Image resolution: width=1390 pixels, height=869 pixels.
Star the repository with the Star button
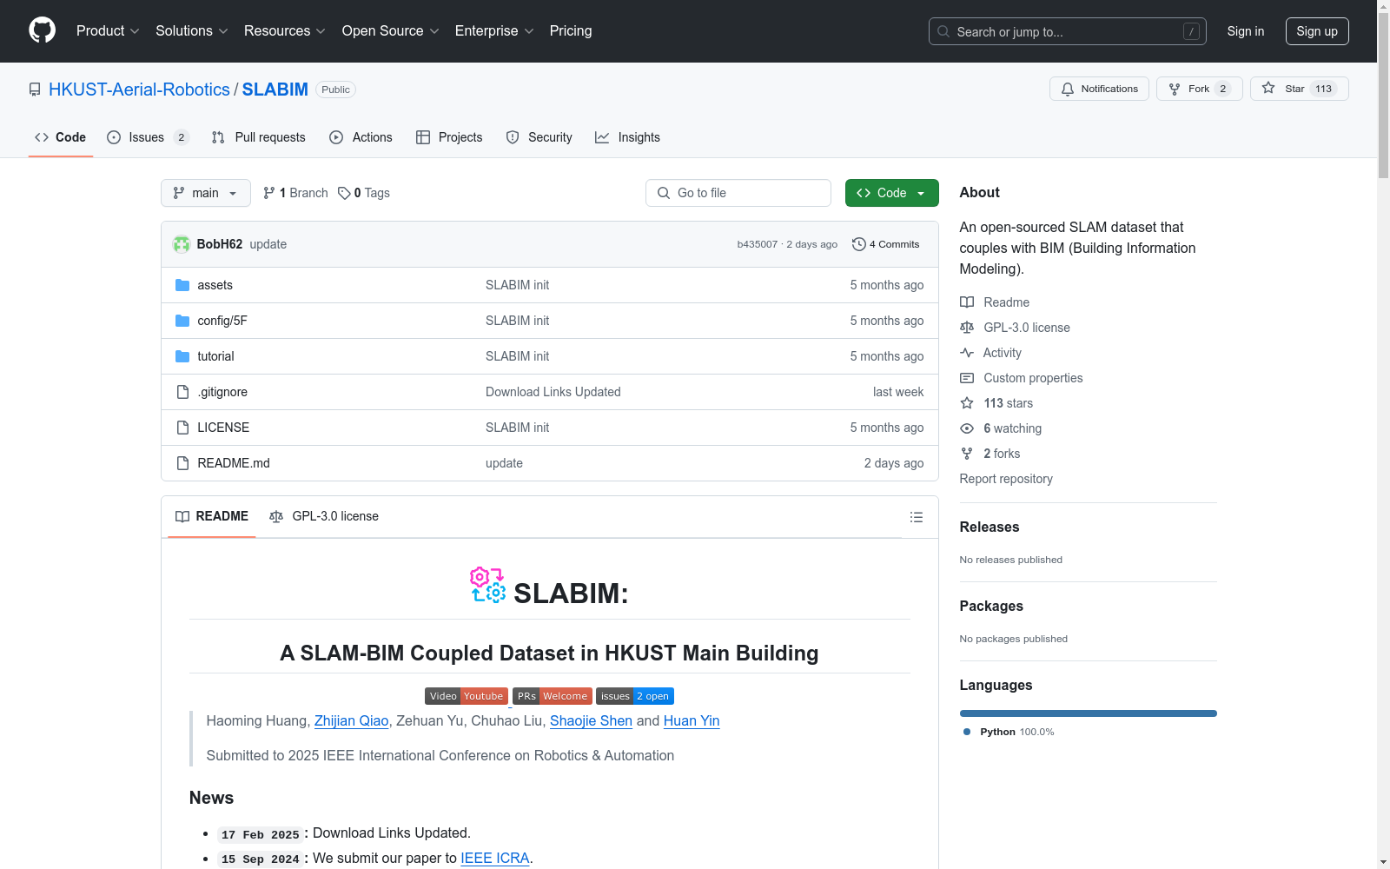[1300, 89]
